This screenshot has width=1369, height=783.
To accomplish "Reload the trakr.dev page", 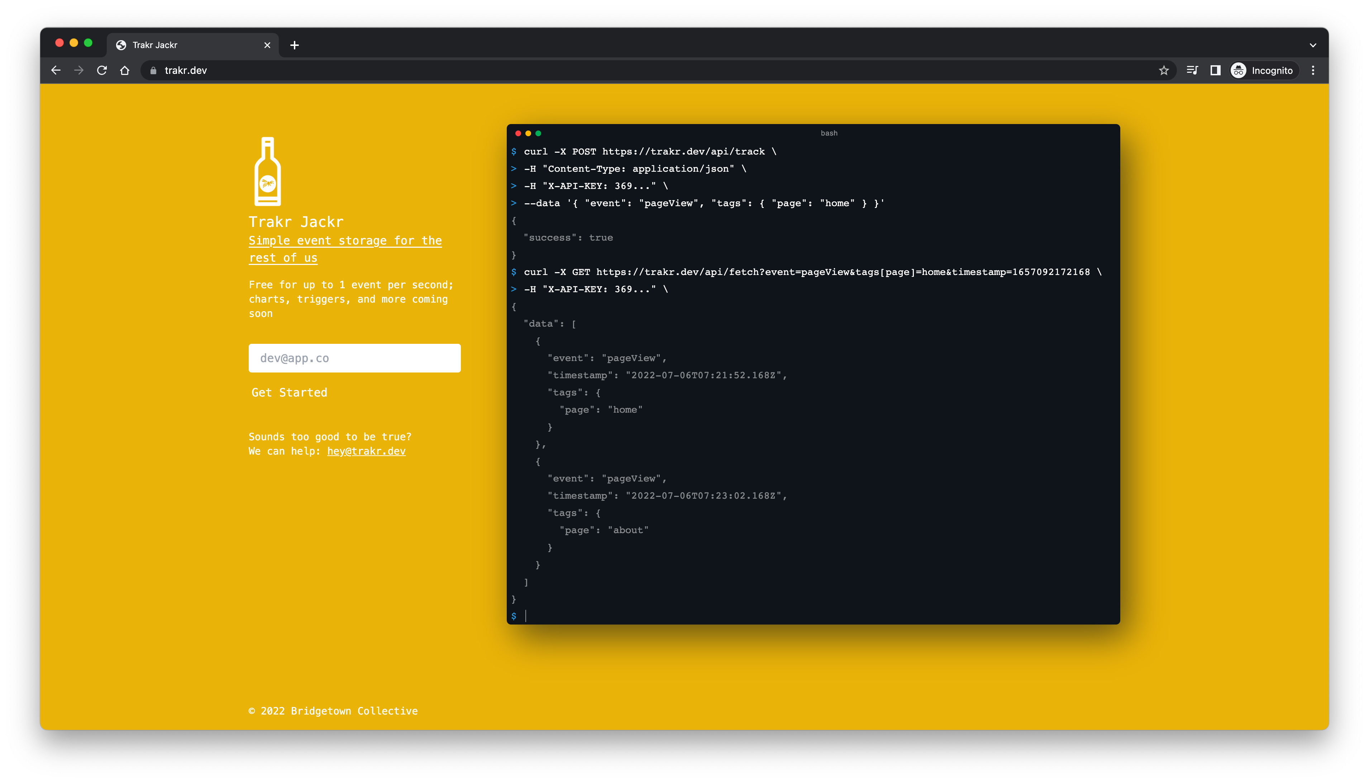I will pyautogui.click(x=101, y=70).
